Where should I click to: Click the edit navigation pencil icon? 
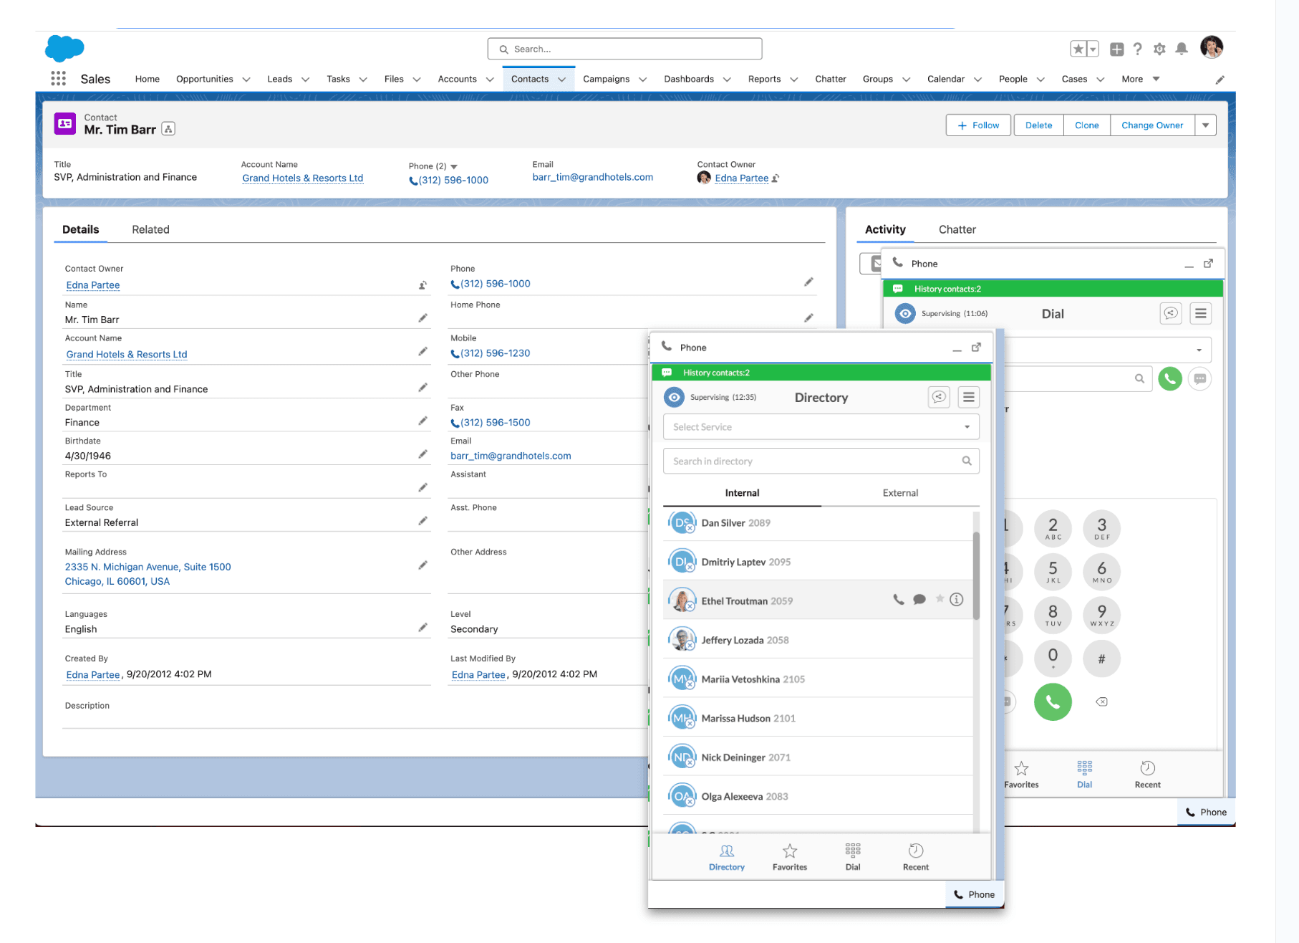point(1220,80)
